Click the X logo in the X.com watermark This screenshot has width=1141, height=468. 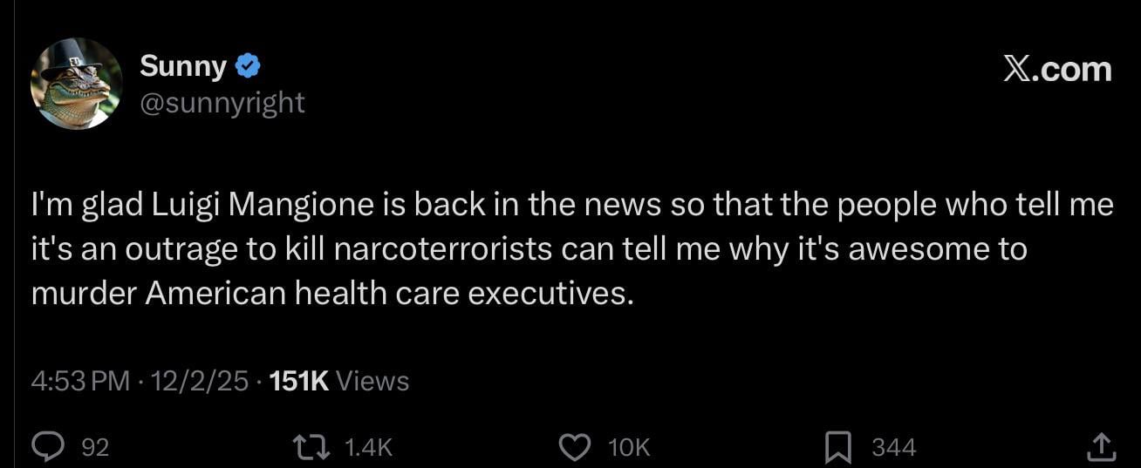point(1015,69)
